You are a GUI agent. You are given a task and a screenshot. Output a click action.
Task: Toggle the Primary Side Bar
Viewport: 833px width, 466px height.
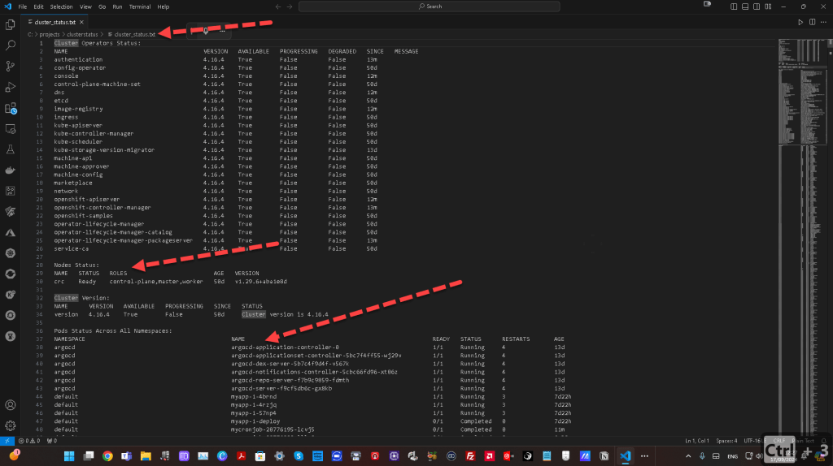734,6
